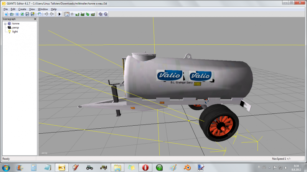The width and height of the screenshot is (307, 172).
Task: Select the first terrain sculpt tool icon
Action: coord(77,14)
